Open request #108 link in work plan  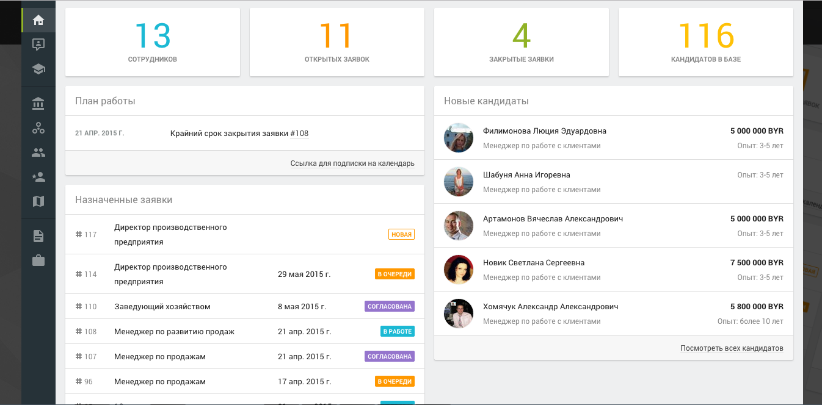[x=299, y=134]
